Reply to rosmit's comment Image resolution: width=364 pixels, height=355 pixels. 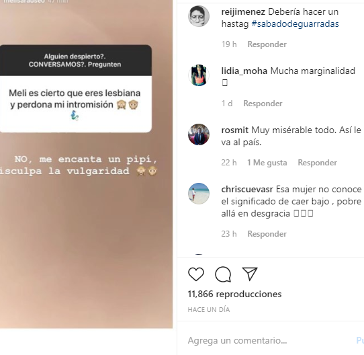pos(318,163)
